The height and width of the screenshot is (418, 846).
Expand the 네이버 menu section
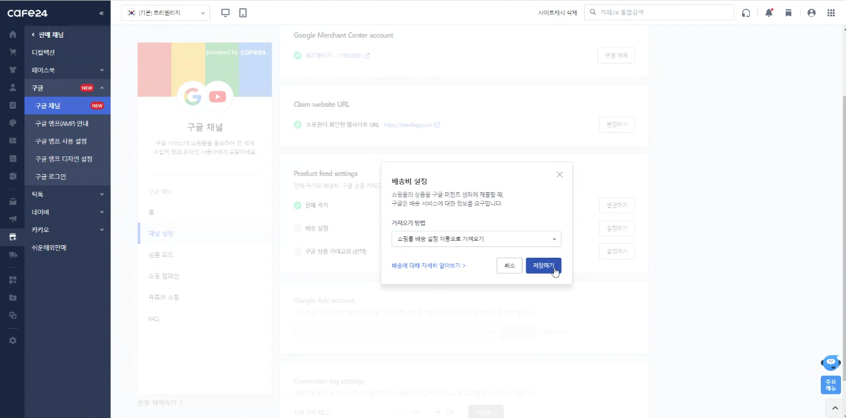click(67, 212)
